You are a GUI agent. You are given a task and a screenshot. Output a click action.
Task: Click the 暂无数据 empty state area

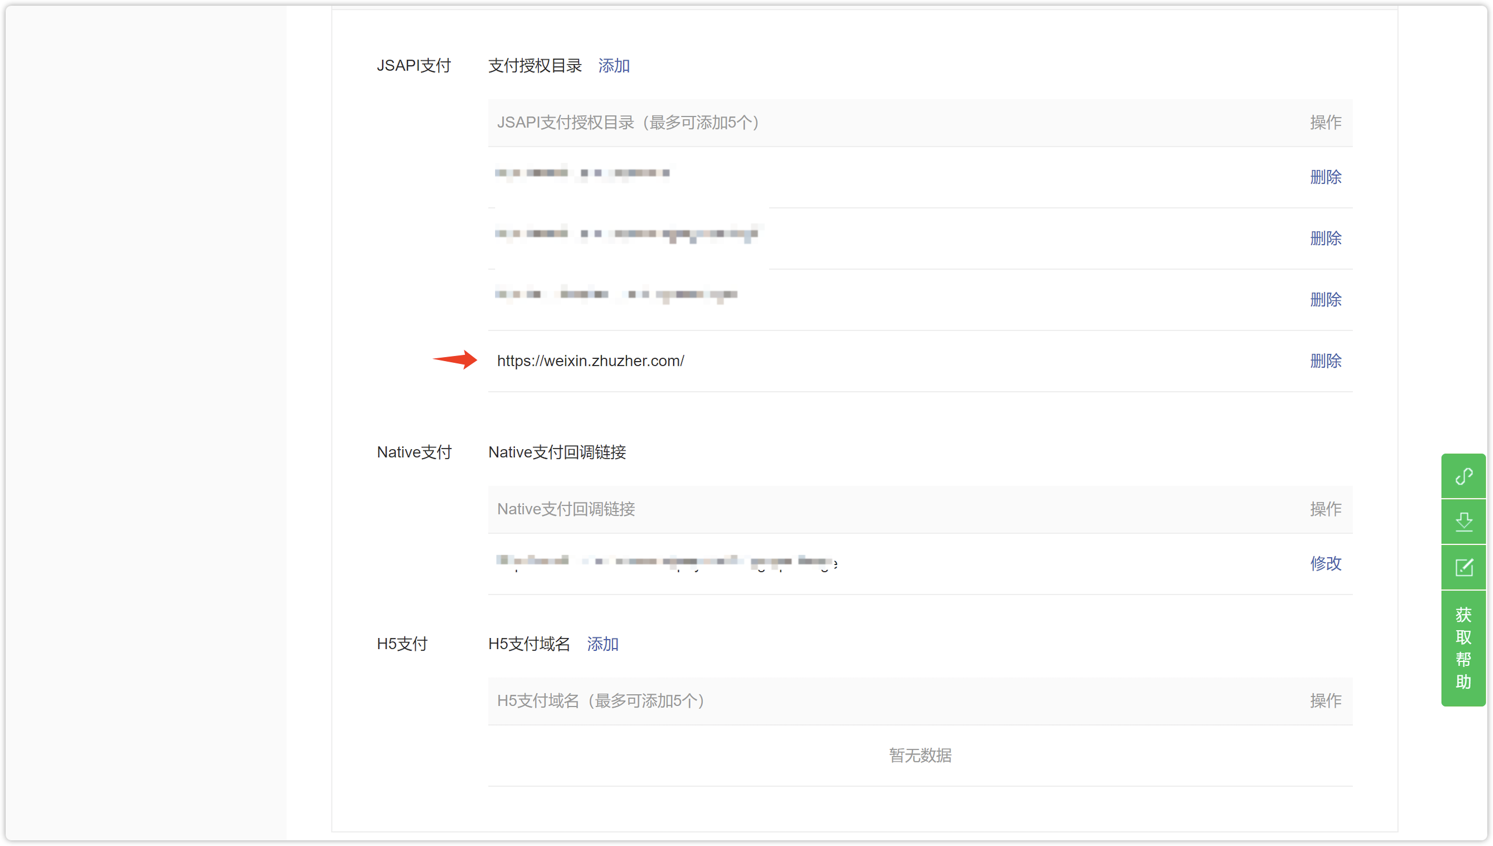[920, 755]
